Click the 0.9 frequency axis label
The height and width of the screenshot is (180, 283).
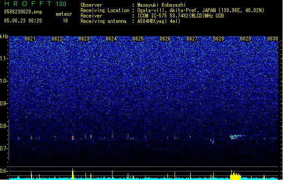point(4,103)
